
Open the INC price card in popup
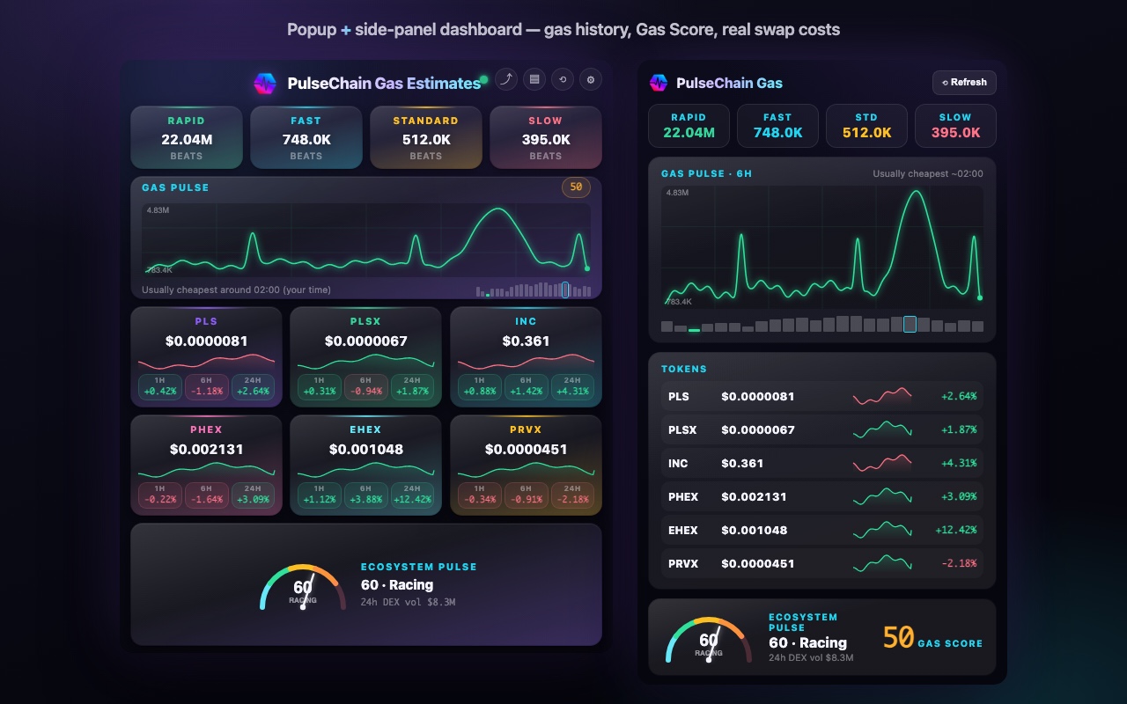pyautogui.click(x=526, y=356)
